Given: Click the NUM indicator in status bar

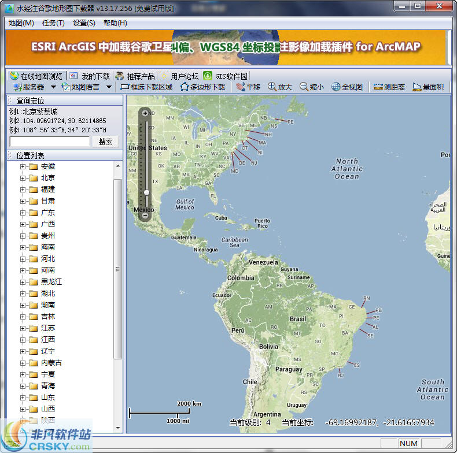Looking at the screenshot, I should point(408,443).
